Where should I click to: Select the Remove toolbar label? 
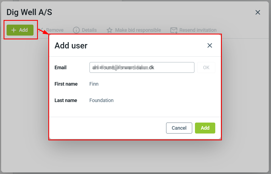[55, 30]
